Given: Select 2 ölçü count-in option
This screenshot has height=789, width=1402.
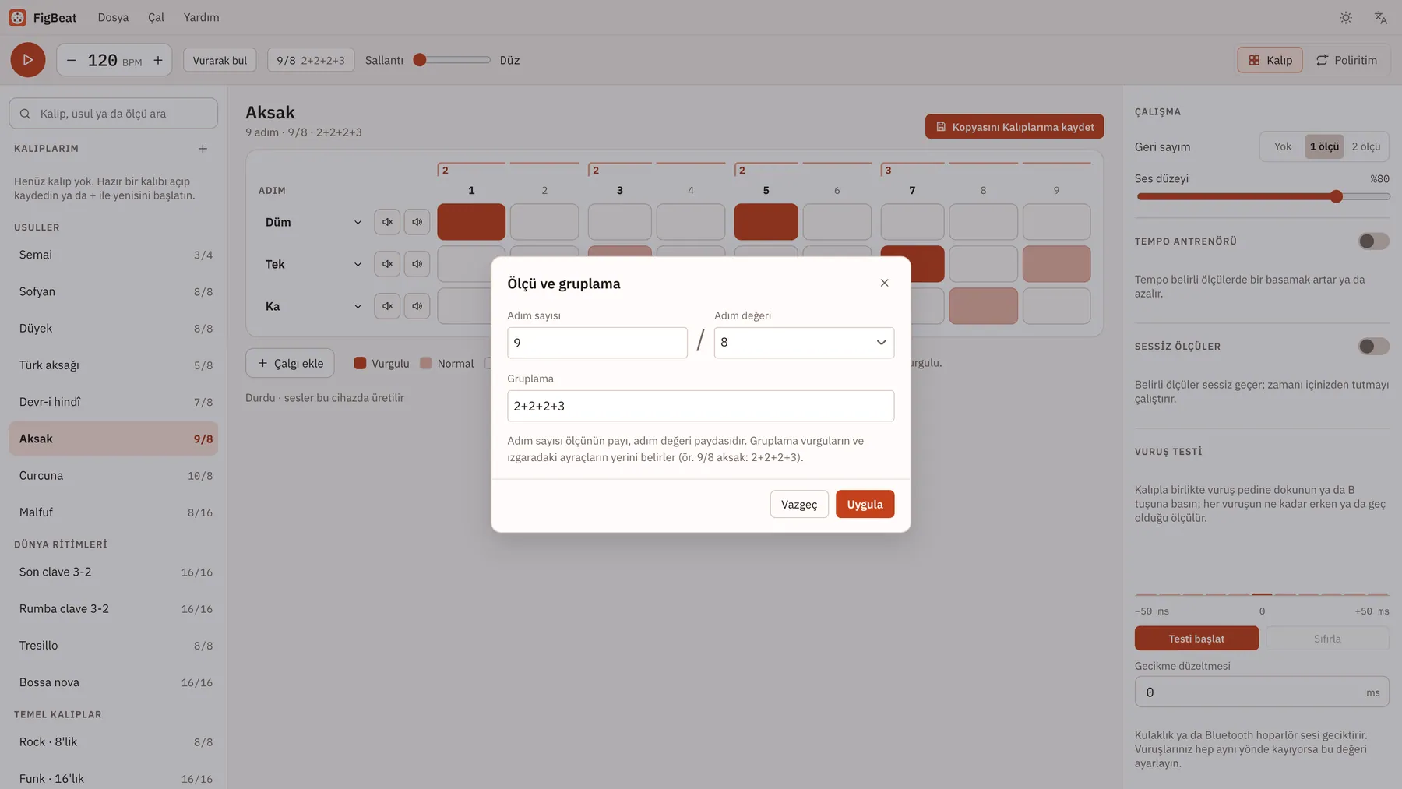Looking at the screenshot, I should [1366, 146].
